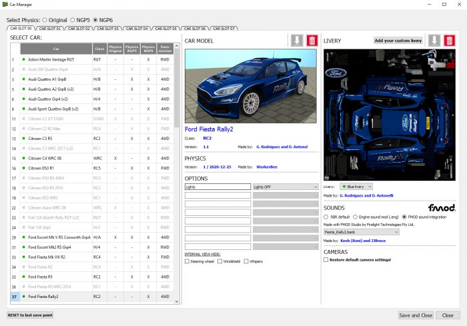The width and height of the screenshot is (467, 326).
Task: Click the car list scroll up arrow
Action: 177,46
